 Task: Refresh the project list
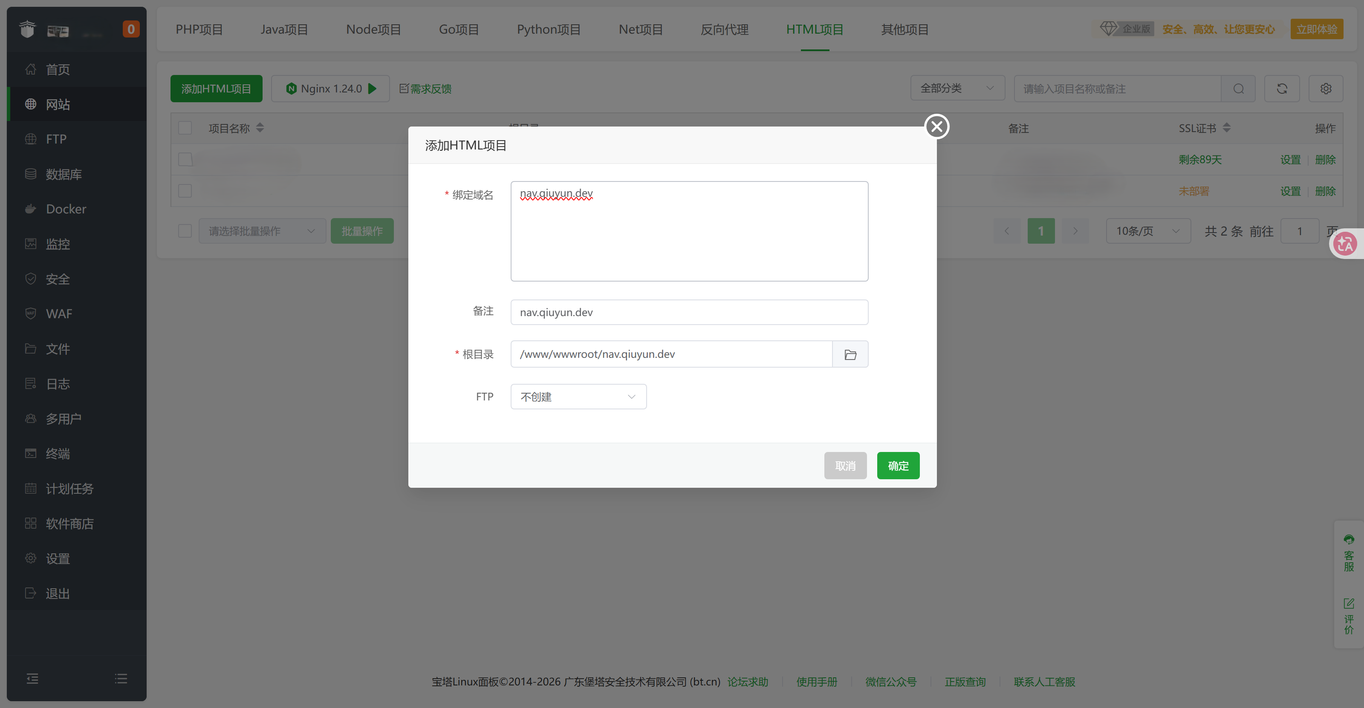coord(1282,88)
